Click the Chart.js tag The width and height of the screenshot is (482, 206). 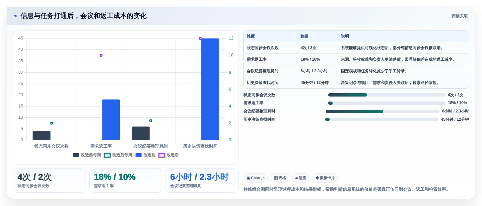click(256, 178)
